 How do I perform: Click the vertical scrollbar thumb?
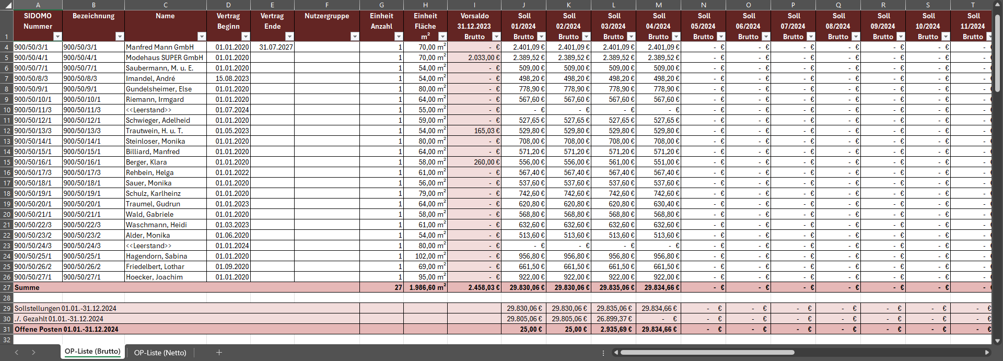pyautogui.click(x=997, y=53)
